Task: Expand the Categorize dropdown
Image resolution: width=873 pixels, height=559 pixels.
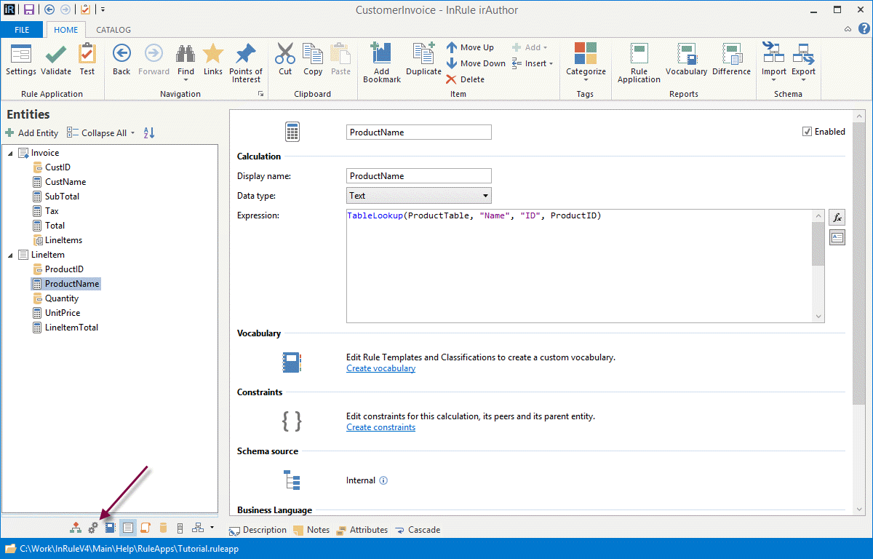Action: [586, 80]
